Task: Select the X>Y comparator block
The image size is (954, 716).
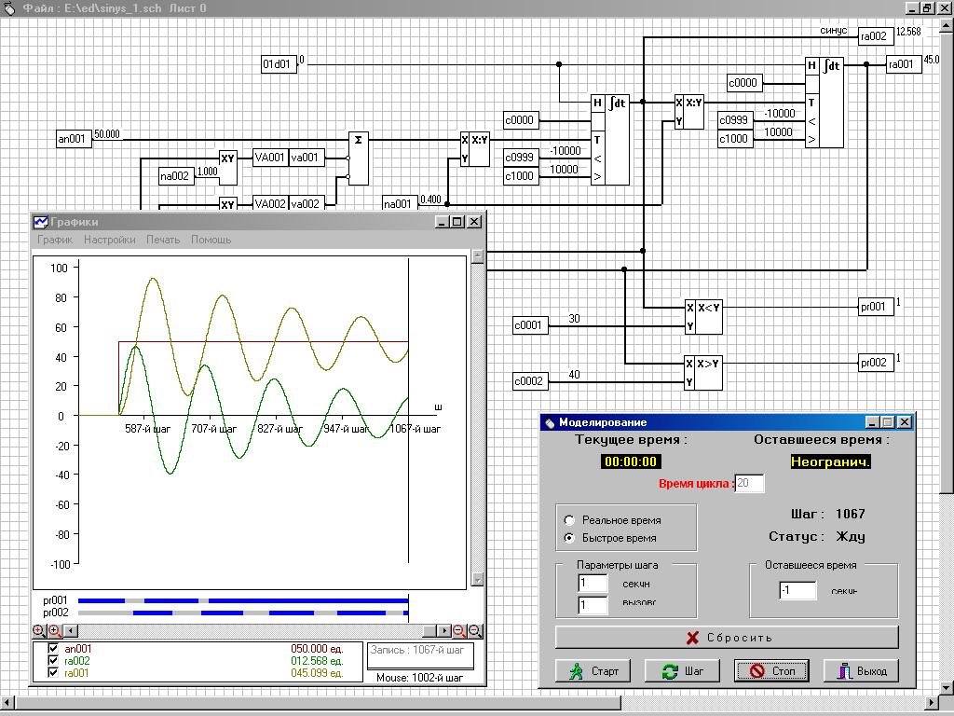Action: [703, 373]
